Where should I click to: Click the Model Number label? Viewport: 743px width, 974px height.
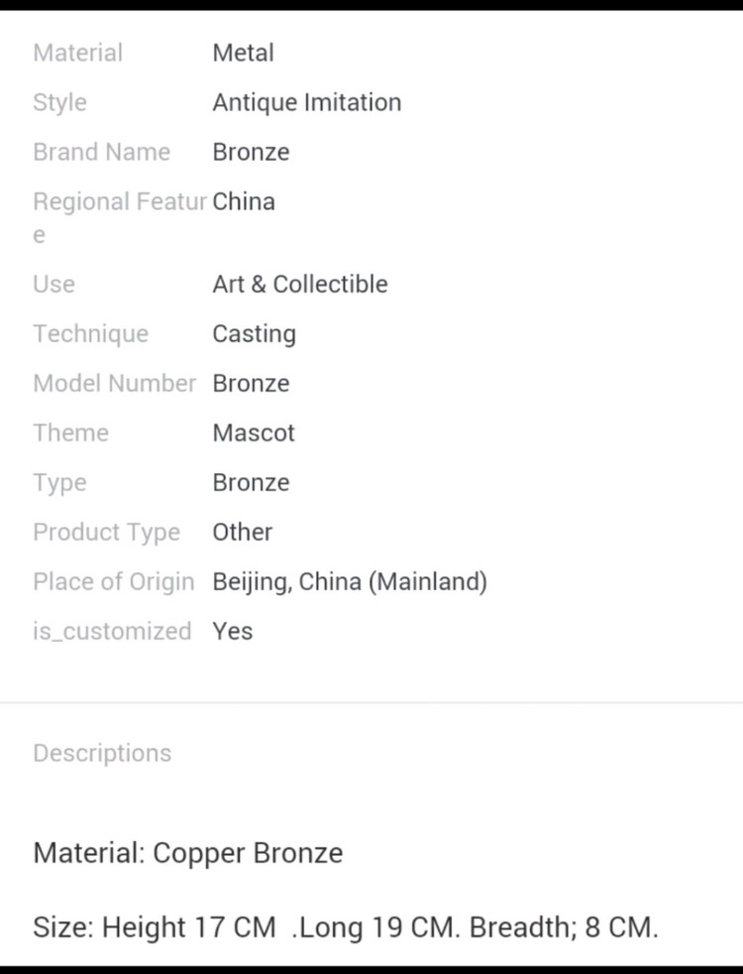pyautogui.click(x=114, y=383)
